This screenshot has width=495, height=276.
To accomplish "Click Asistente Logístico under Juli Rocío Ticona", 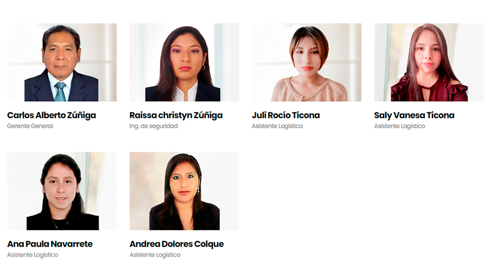I will point(277,126).
